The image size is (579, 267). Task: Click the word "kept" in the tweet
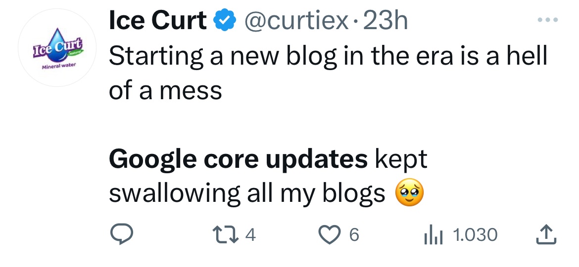[401, 159]
